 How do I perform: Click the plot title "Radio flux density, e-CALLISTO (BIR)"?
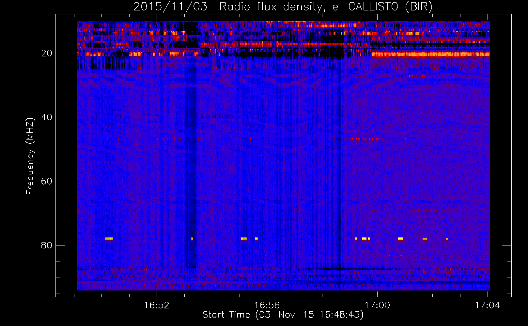[326, 7]
